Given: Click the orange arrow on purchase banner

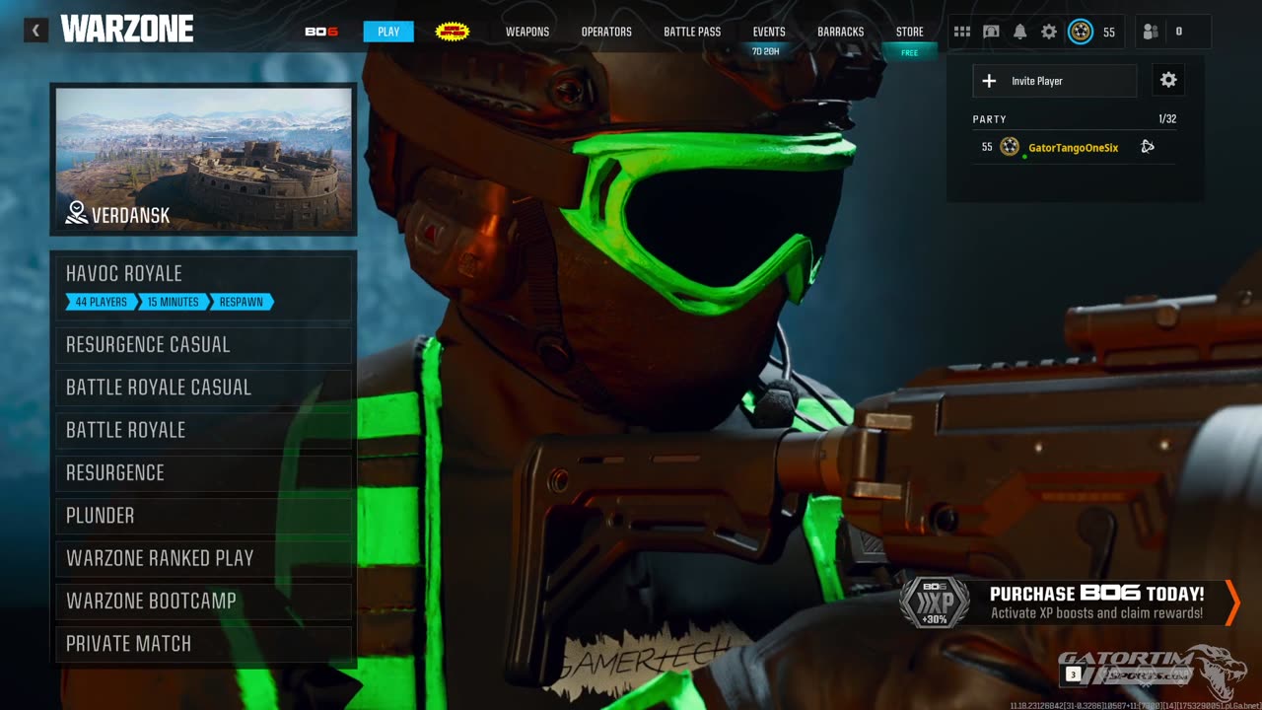Looking at the screenshot, I should [x=1231, y=603].
